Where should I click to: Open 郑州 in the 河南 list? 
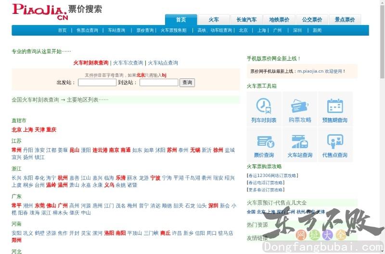(x=16, y=240)
